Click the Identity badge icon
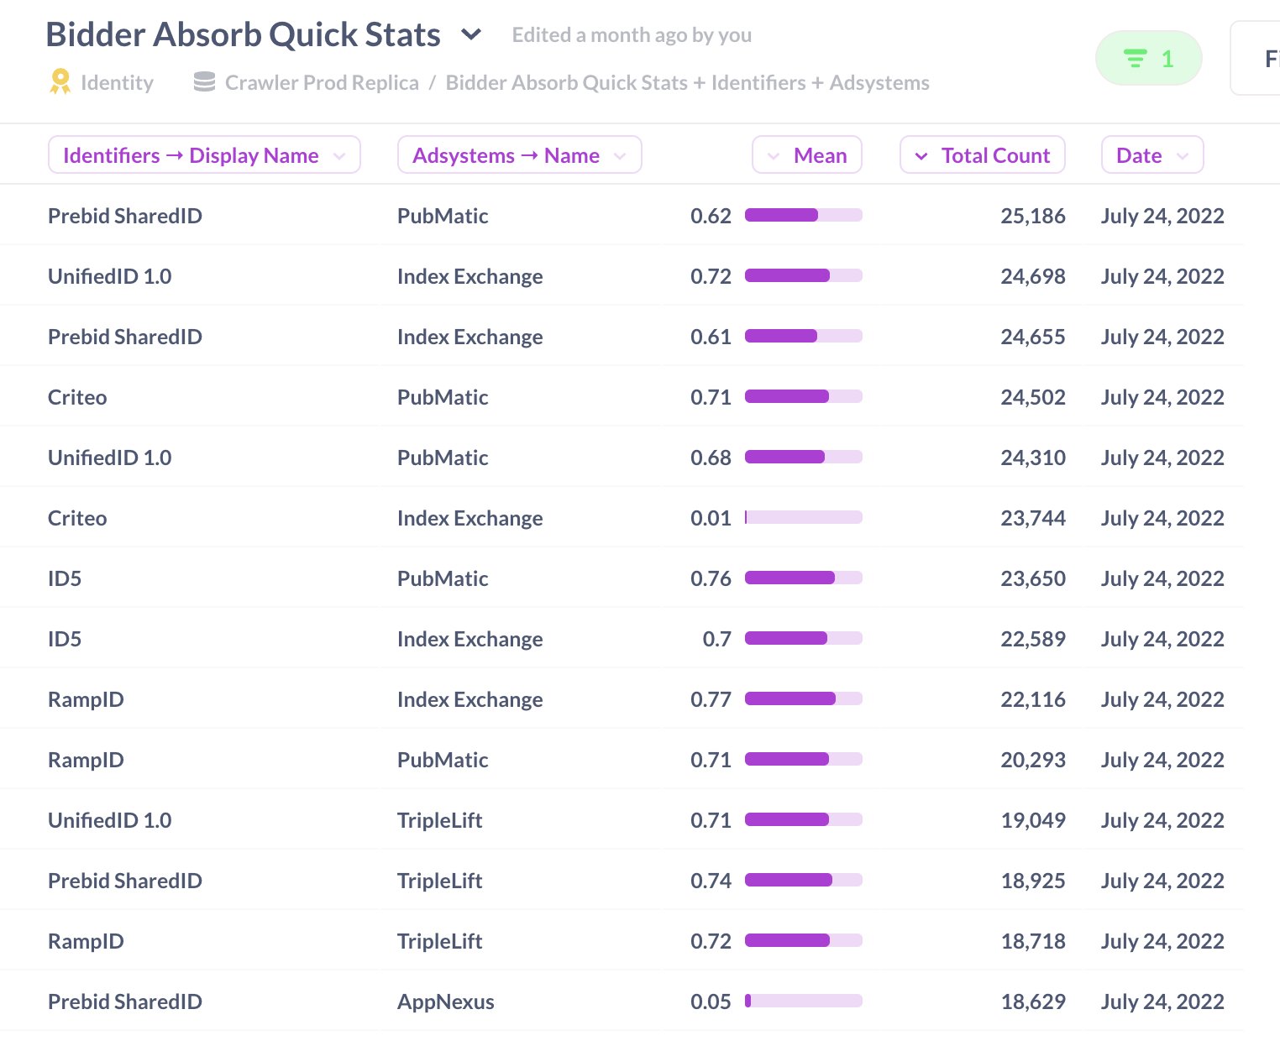Image resolution: width=1280 pixels, height=1046 pixels. (x=59, y=81)
